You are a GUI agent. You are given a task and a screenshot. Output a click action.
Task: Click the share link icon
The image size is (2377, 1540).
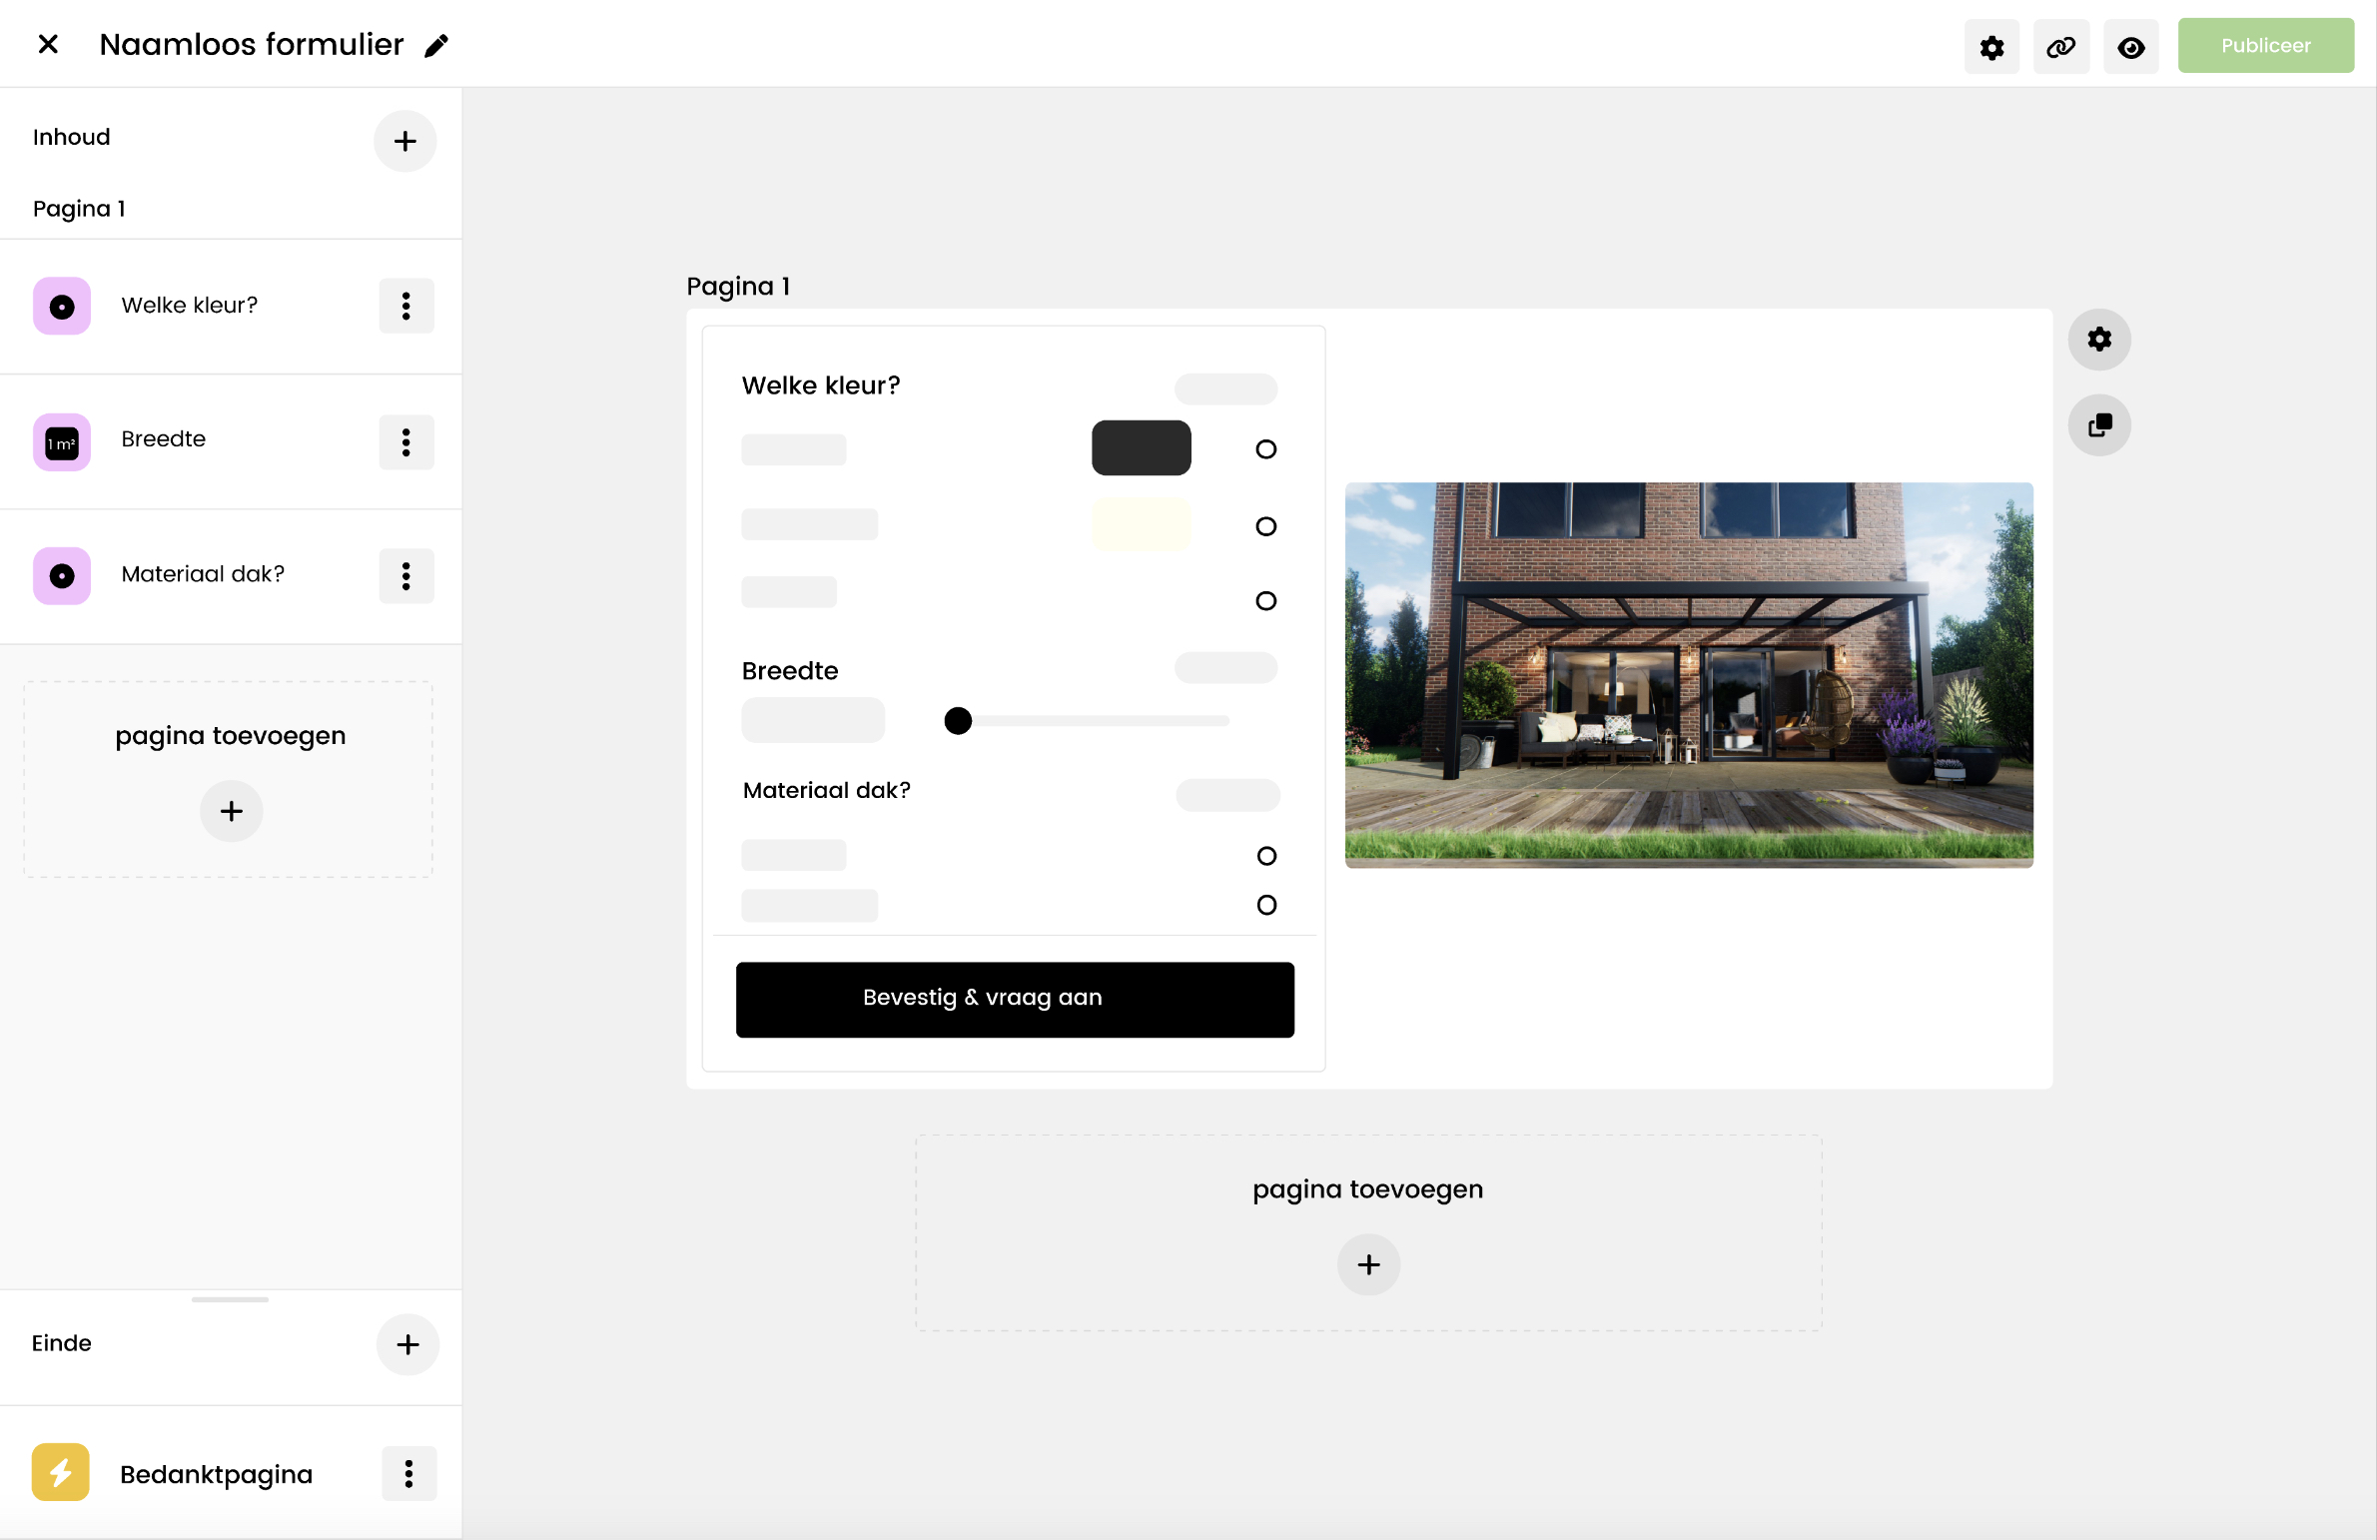(2060, 47)
